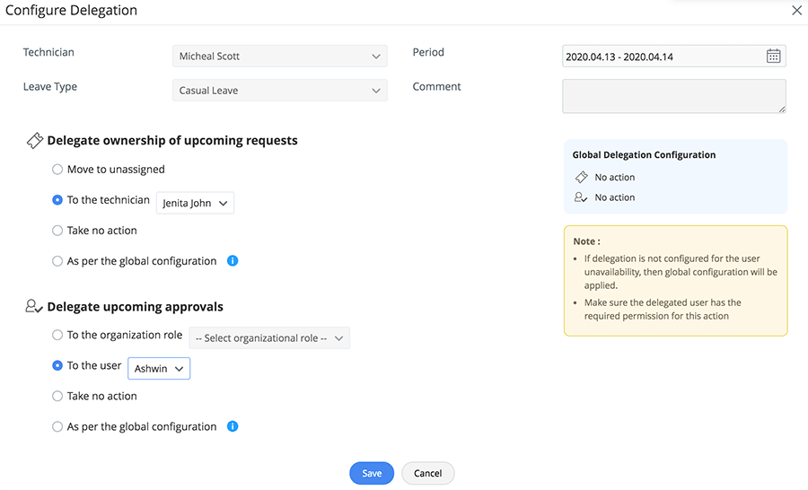
Task: Expand the Select organizational role dropdown
Action: pos(269,338)
